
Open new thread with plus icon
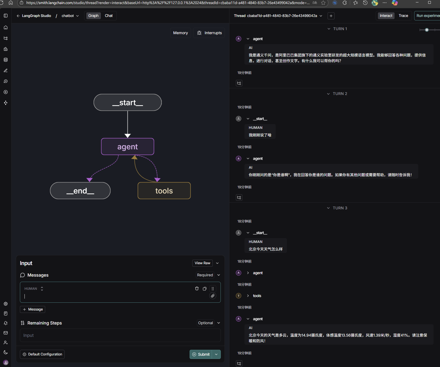(x=331, y=16)
